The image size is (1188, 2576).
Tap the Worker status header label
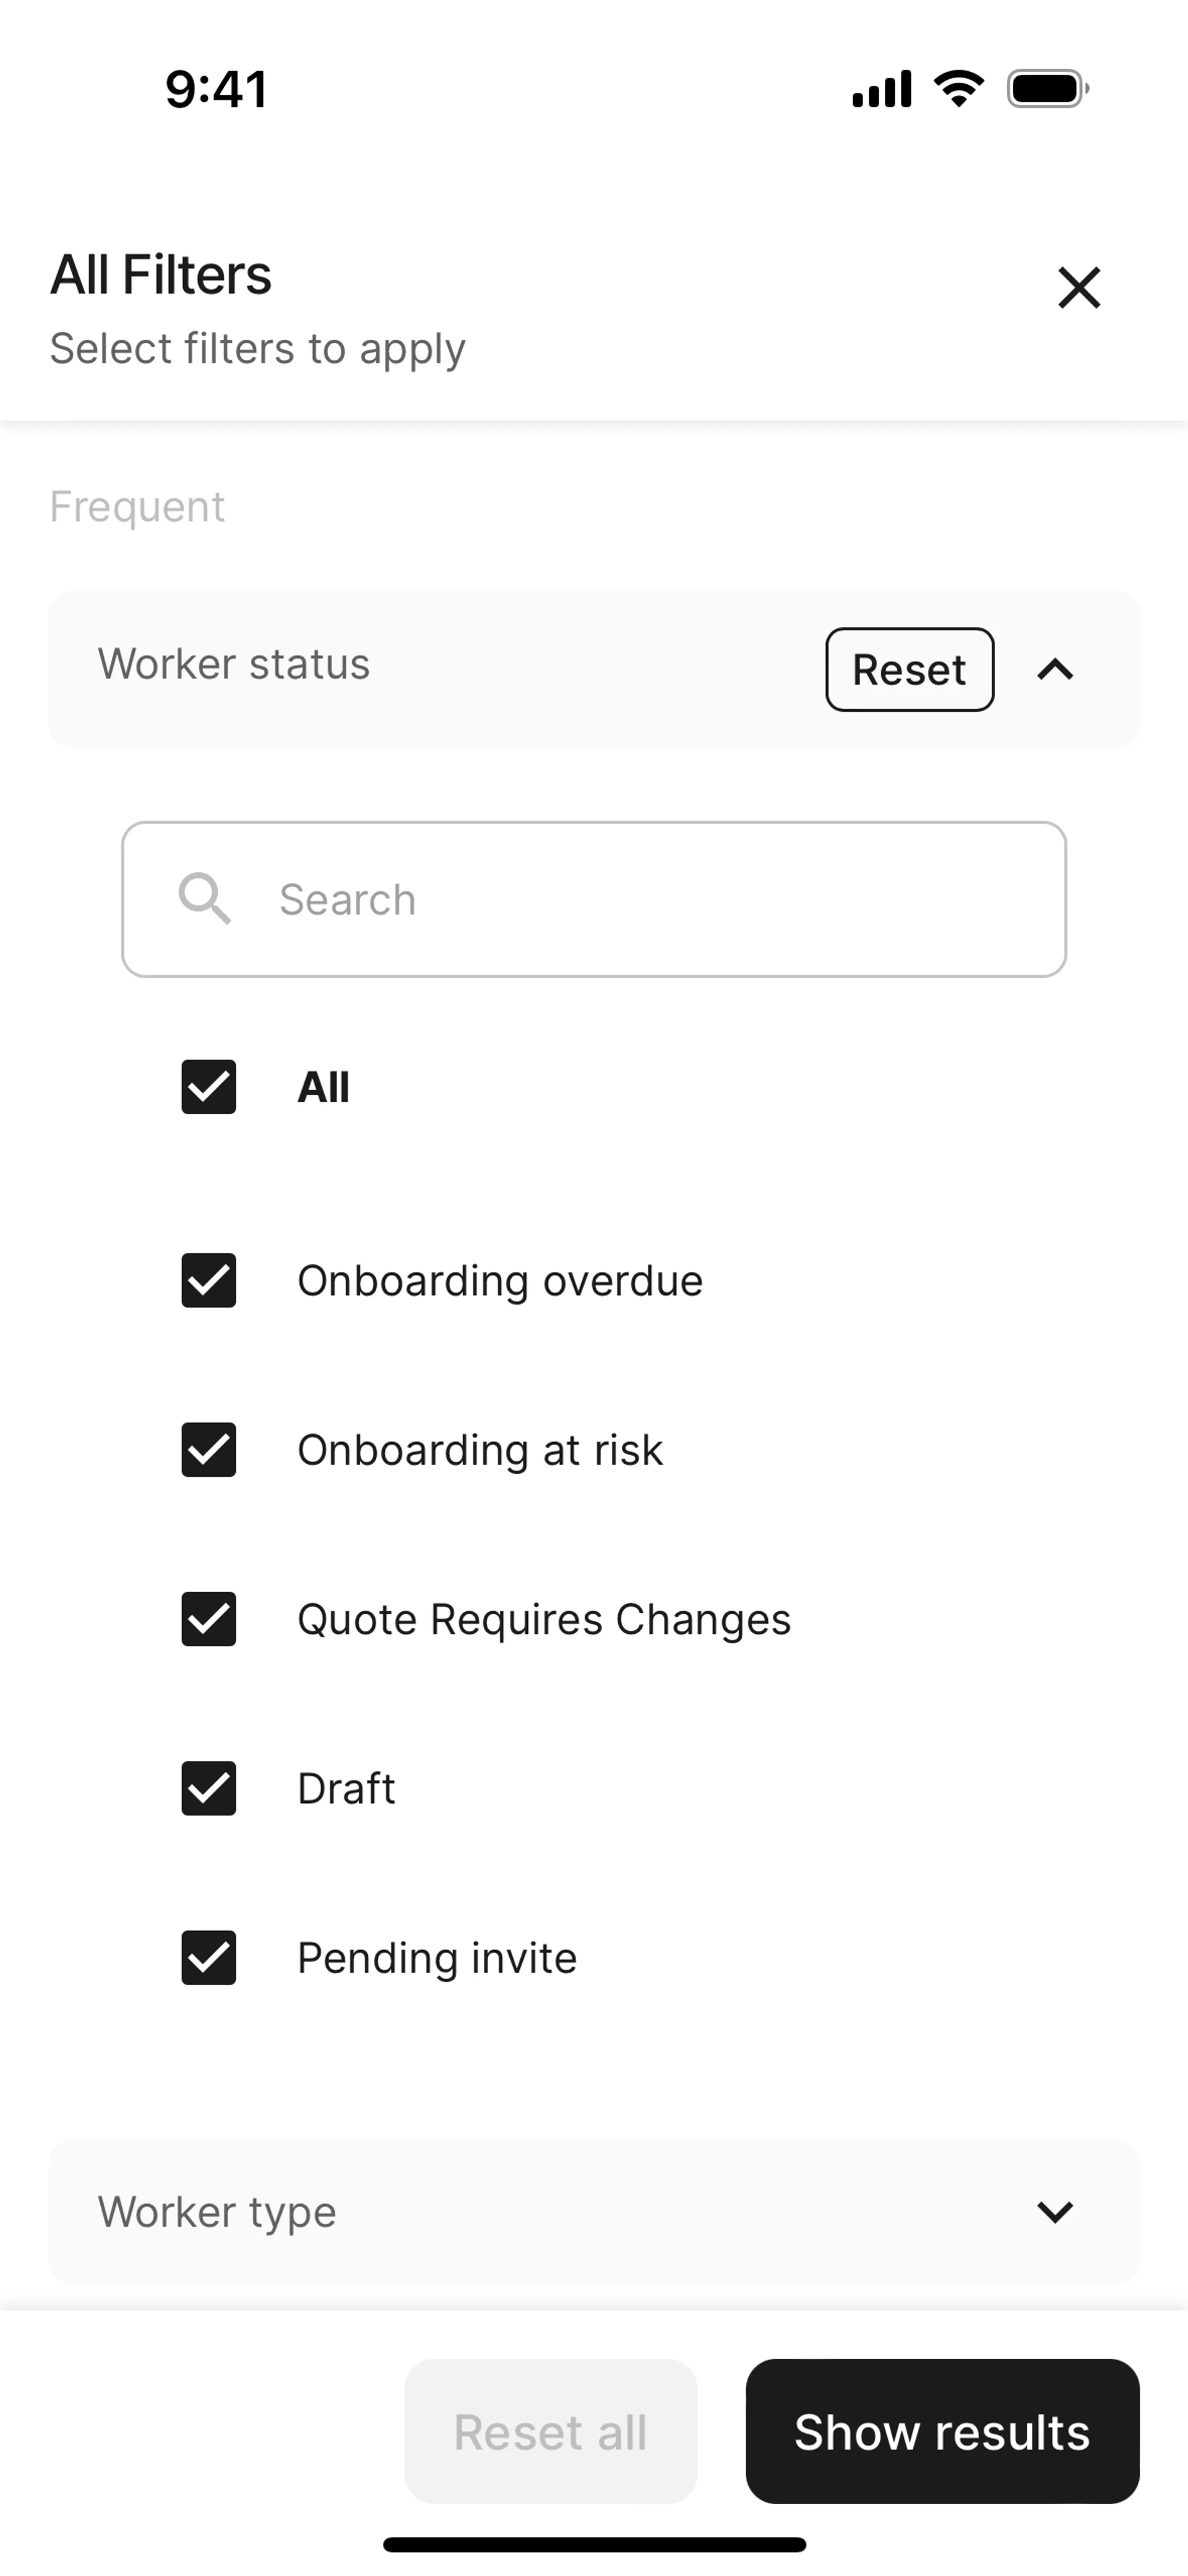(x=234, y=664)
